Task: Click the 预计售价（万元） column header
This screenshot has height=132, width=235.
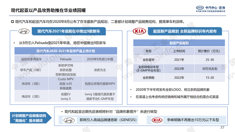Action: coord(210,51)
